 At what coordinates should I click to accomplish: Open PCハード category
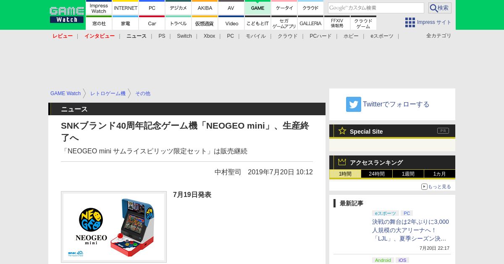320,36
